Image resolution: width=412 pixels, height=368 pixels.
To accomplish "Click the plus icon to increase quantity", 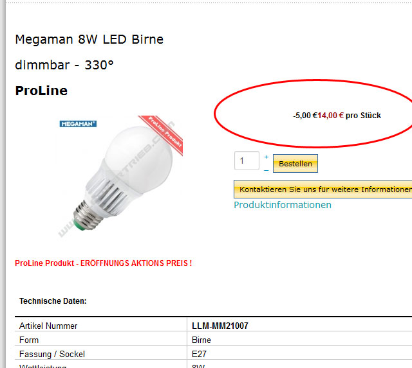I will [267, 157].
